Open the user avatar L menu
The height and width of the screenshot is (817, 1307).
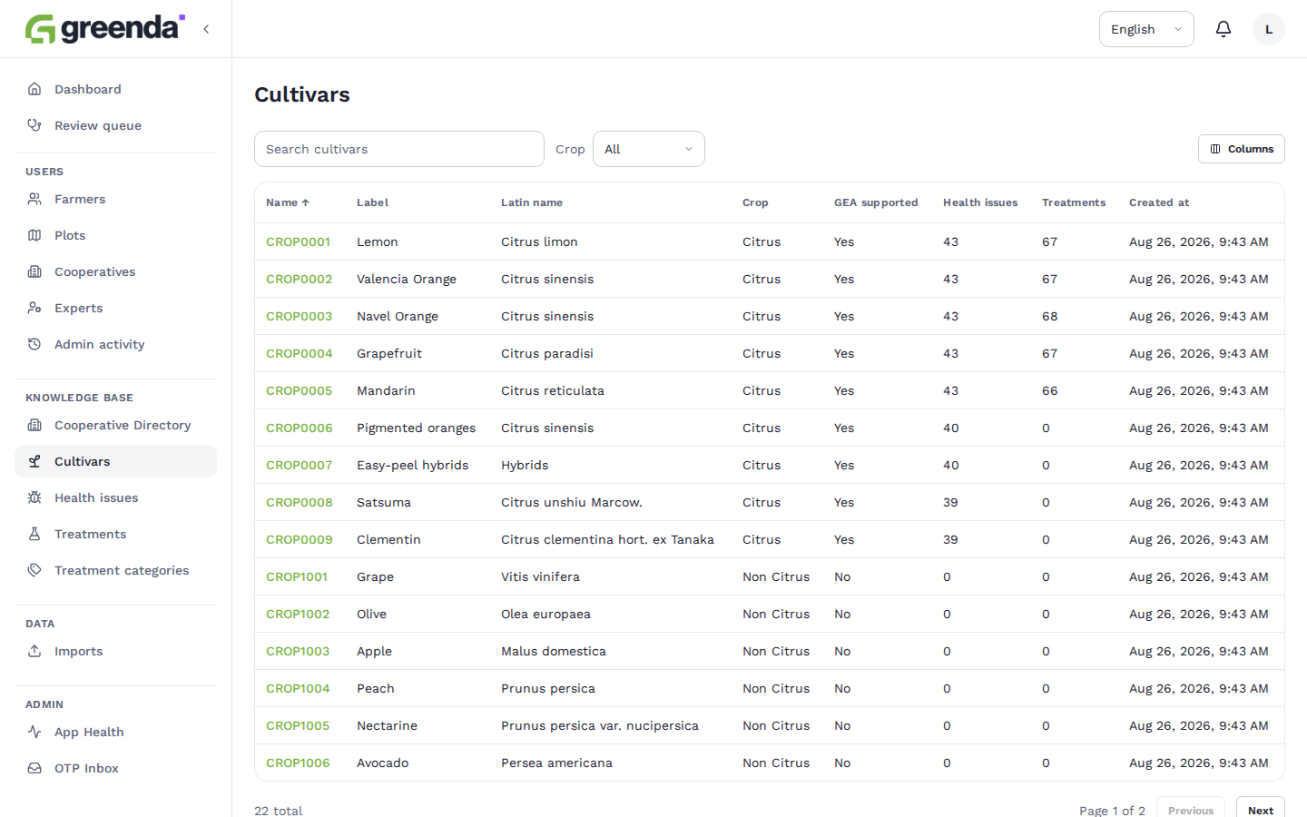point(1269,29)
